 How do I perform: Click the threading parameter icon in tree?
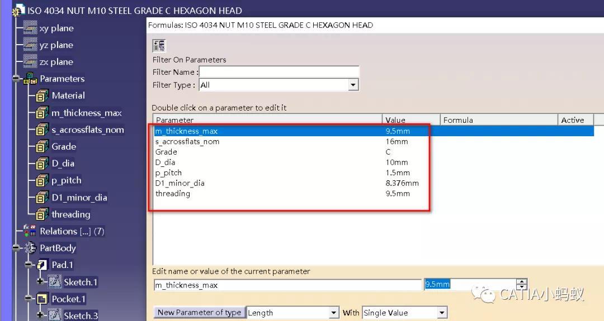pyautogui.click(x=42, y=214)
